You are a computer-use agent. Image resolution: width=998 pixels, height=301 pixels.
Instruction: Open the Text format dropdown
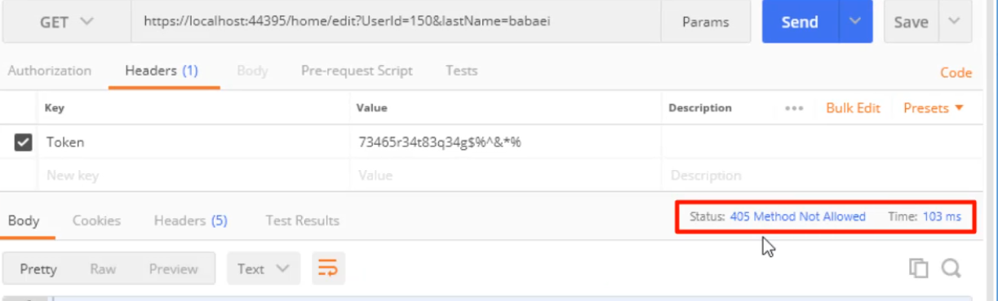tap(264, 268)
